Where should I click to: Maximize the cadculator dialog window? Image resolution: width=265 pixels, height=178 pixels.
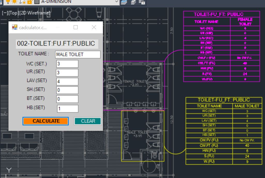point(75,27)
